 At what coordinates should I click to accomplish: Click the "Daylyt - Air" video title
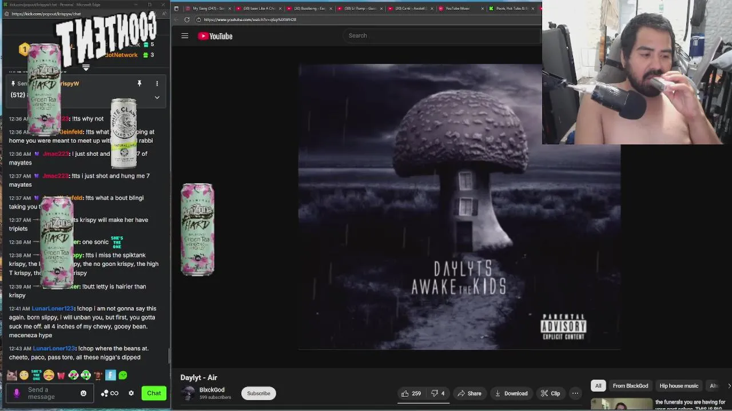pyautogui.click(x=198, y=377)
